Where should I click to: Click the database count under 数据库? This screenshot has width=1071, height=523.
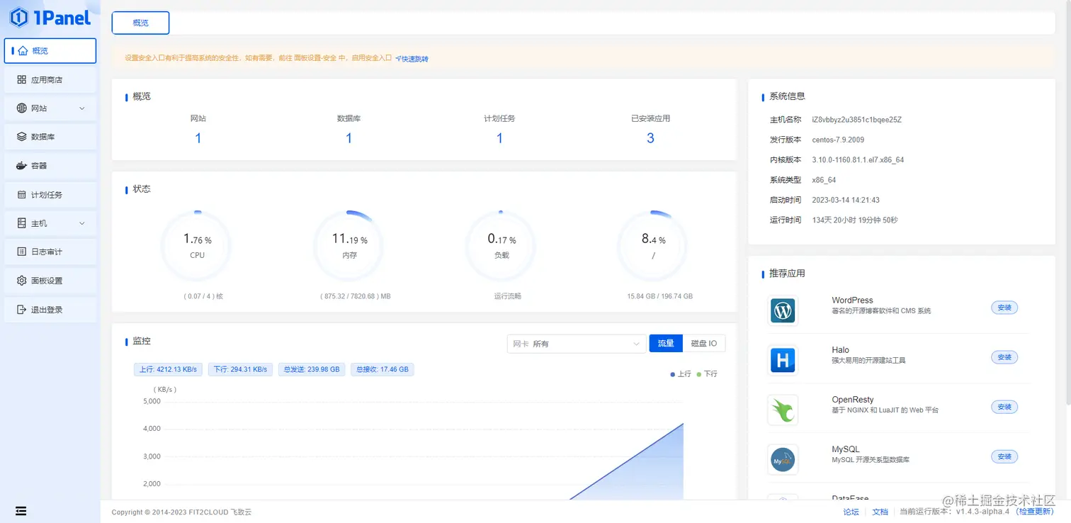[x=349, y=138]
